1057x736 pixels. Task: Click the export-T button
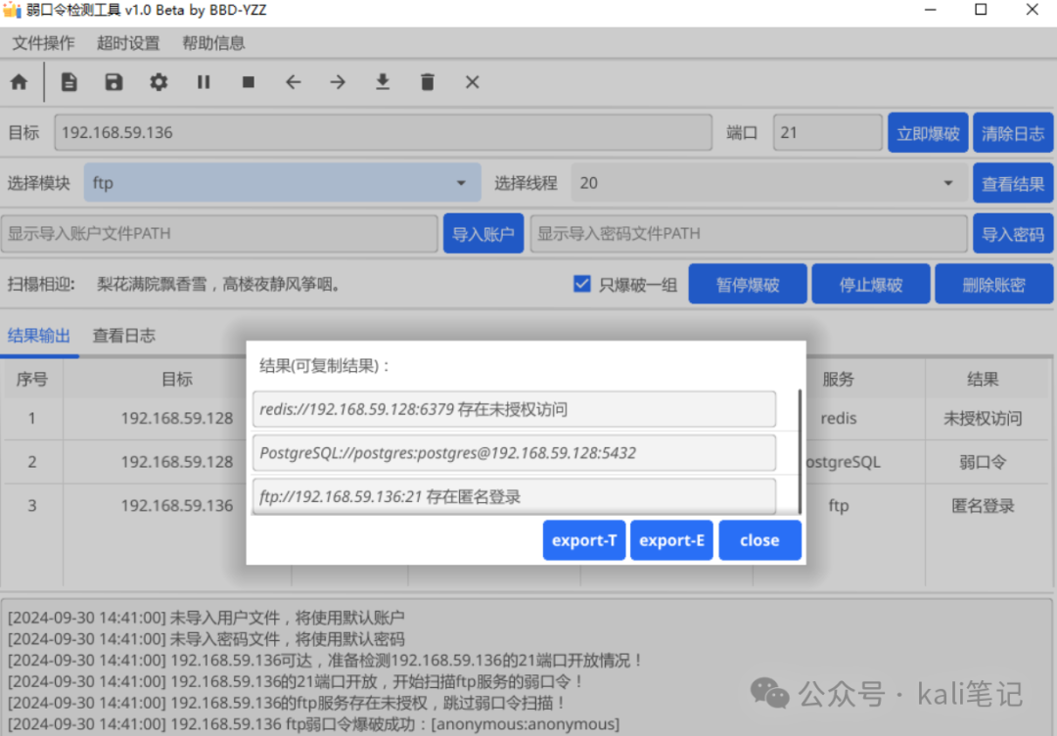point(583,539)
